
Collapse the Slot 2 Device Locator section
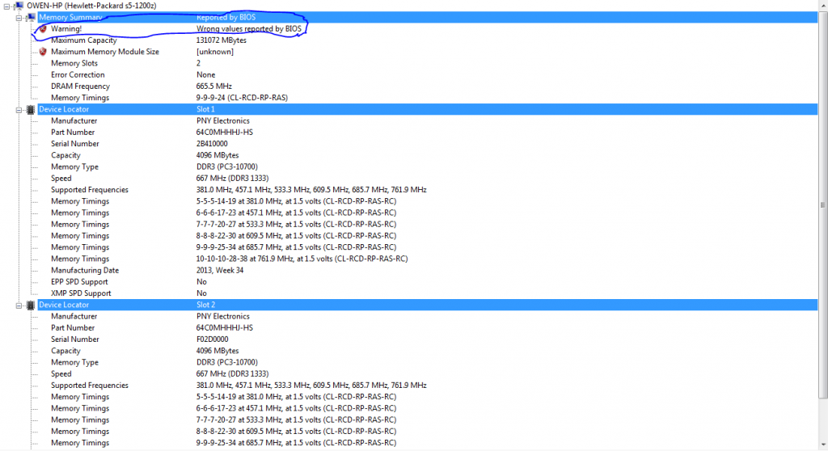pos(19,305)
